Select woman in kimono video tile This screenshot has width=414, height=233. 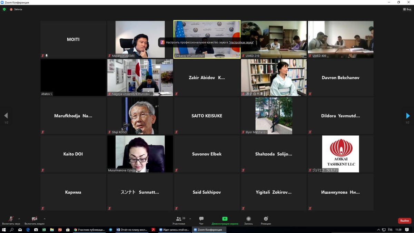coord(274,77)
